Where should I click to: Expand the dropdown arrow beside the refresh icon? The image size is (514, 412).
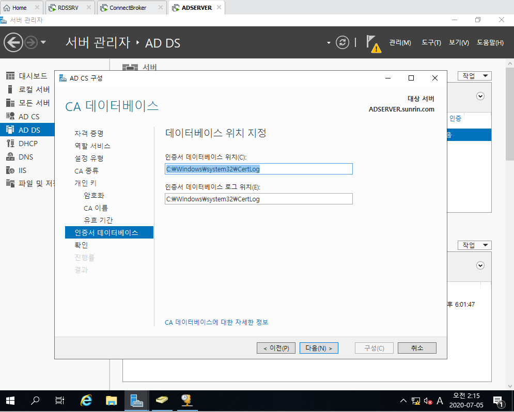329,43
